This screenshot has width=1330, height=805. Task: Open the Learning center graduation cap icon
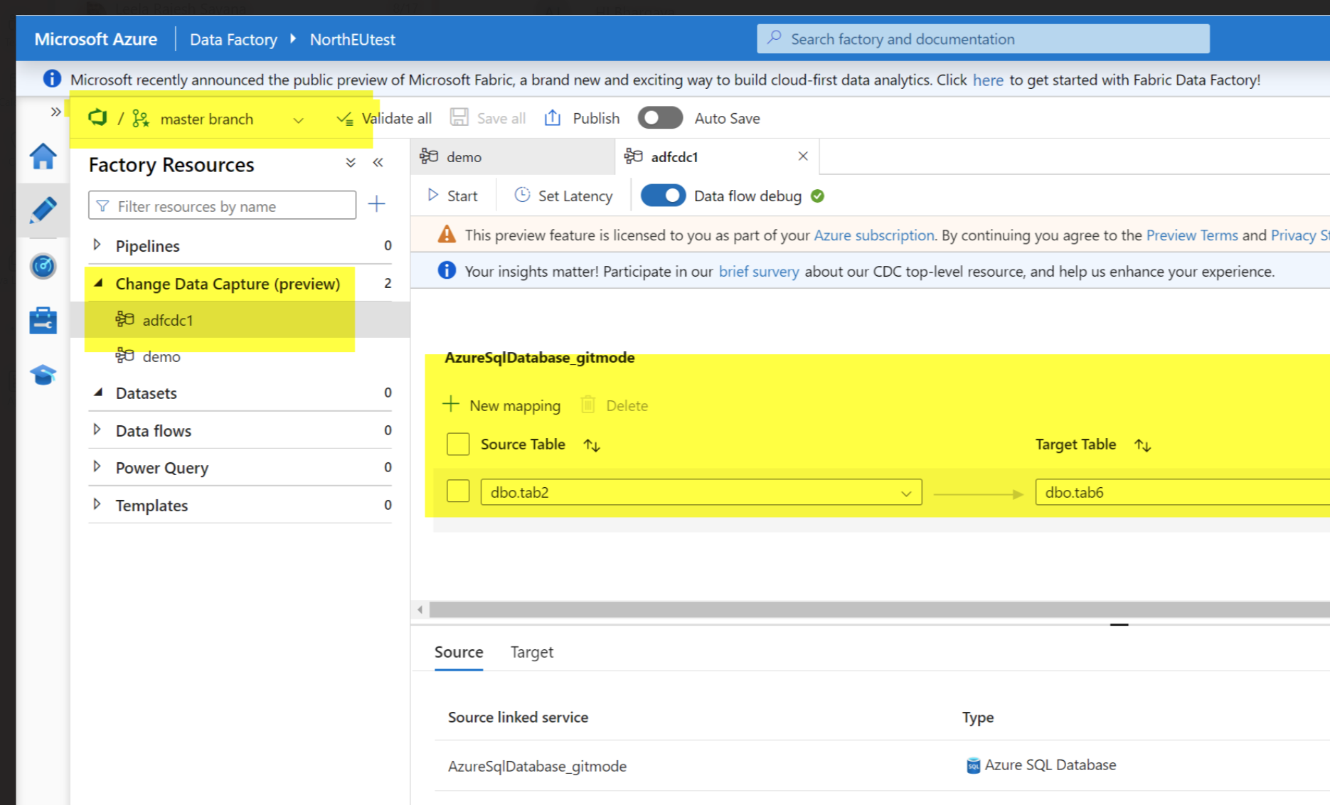click(43, 373)
